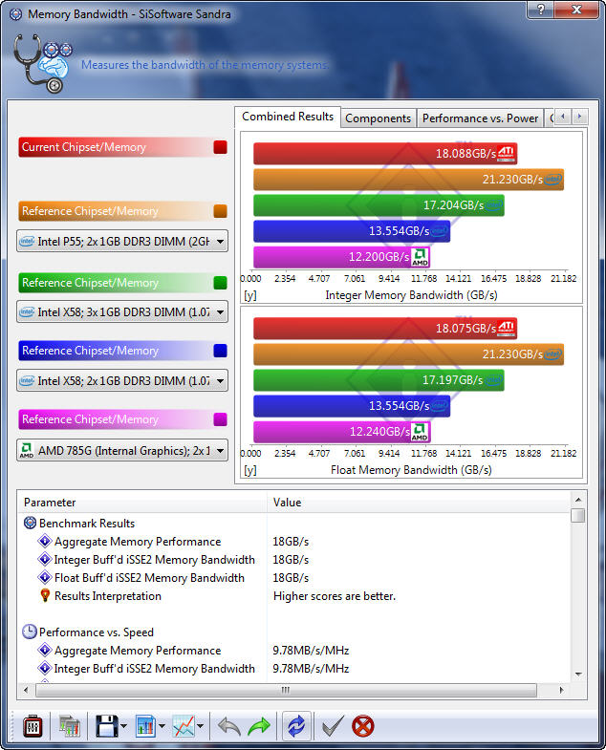Open the AMD 785G reference dropdown
Viewport: 606px width, 750px height.
pyautogui.click(x=122, y=450)
